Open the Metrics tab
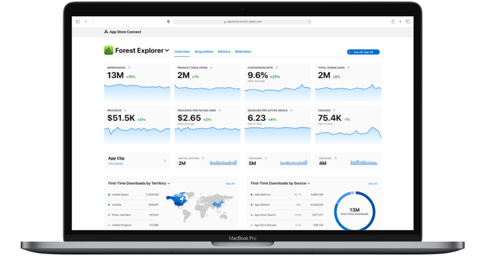Image resolution: width=489 pixels, height=257 pixels. click(x=224, y=52)
